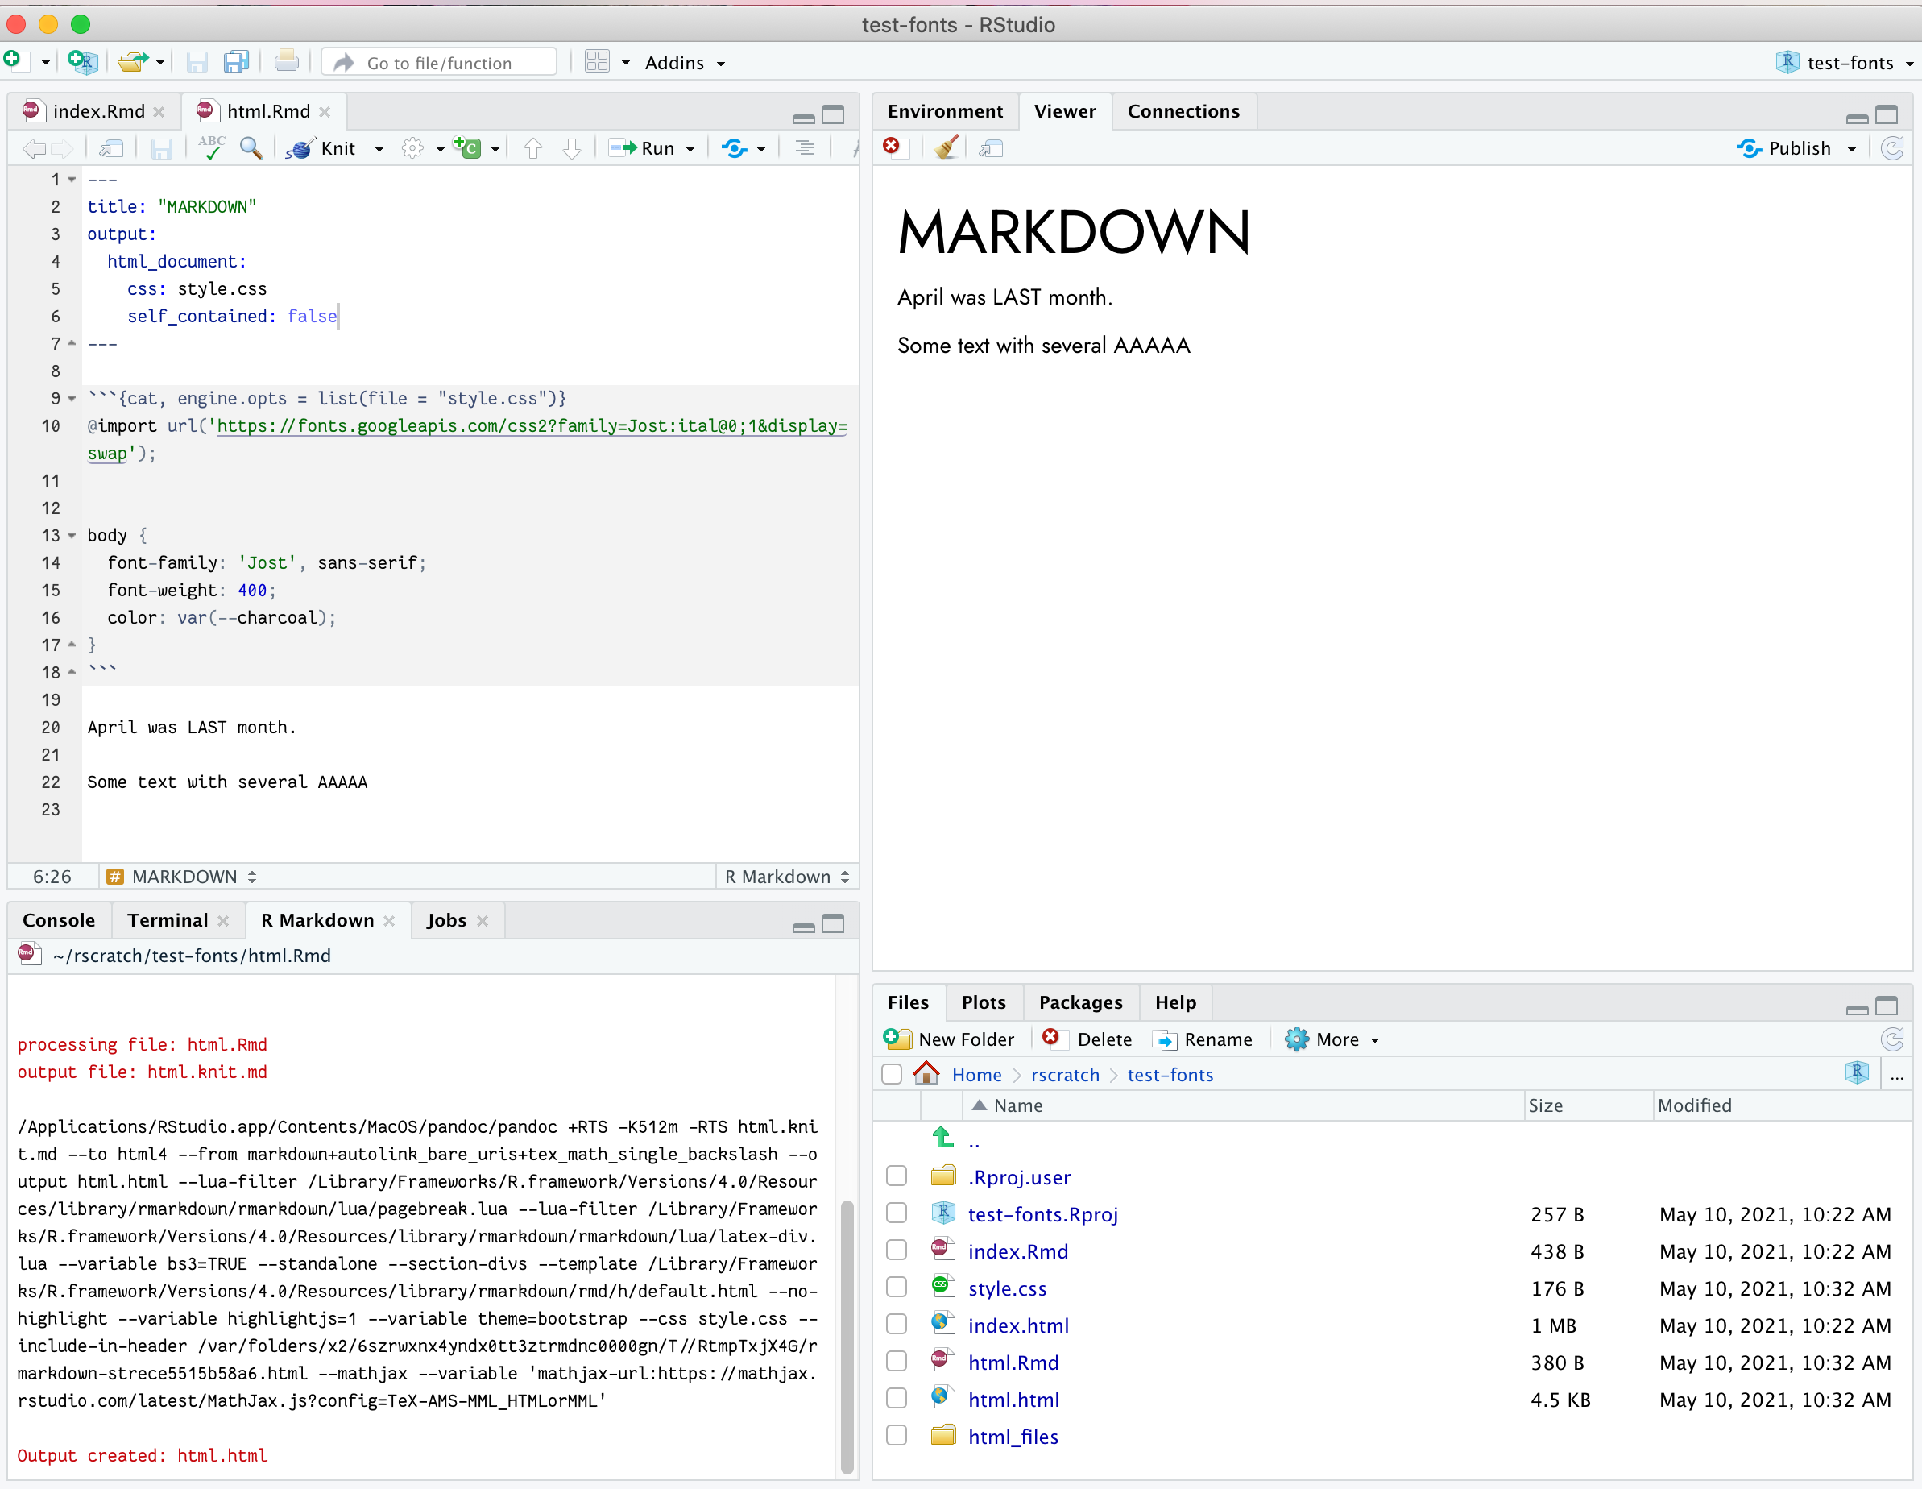The image size is (1922, 1489).
Task: Print the current document
Action: [287, 60]
